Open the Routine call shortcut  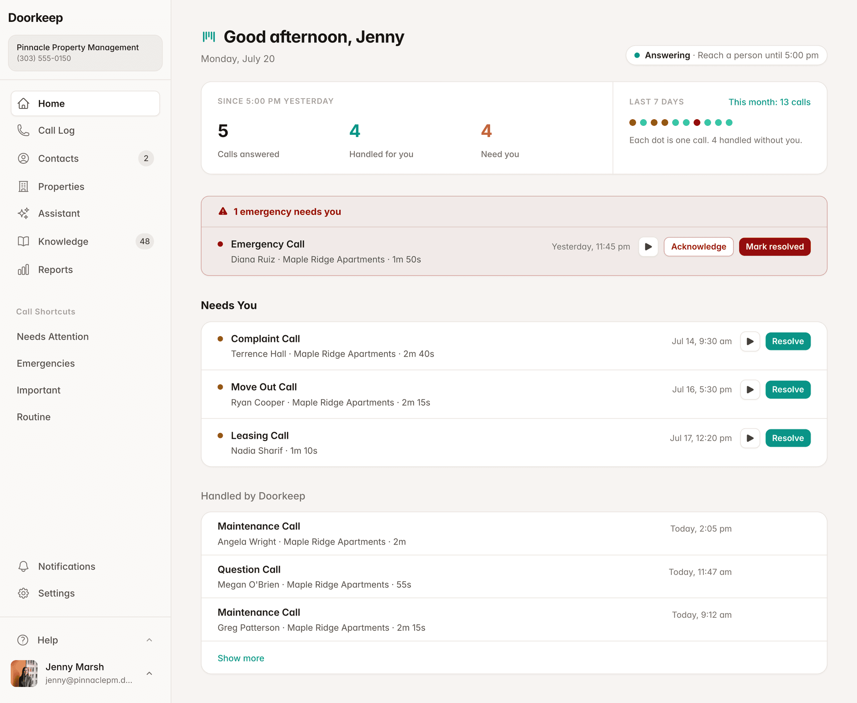click(x=33, y=417)
